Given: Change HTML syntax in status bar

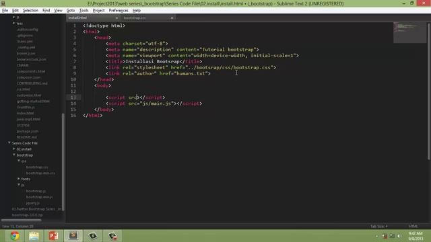Looking at the screenshot, I should click(413, 227).
